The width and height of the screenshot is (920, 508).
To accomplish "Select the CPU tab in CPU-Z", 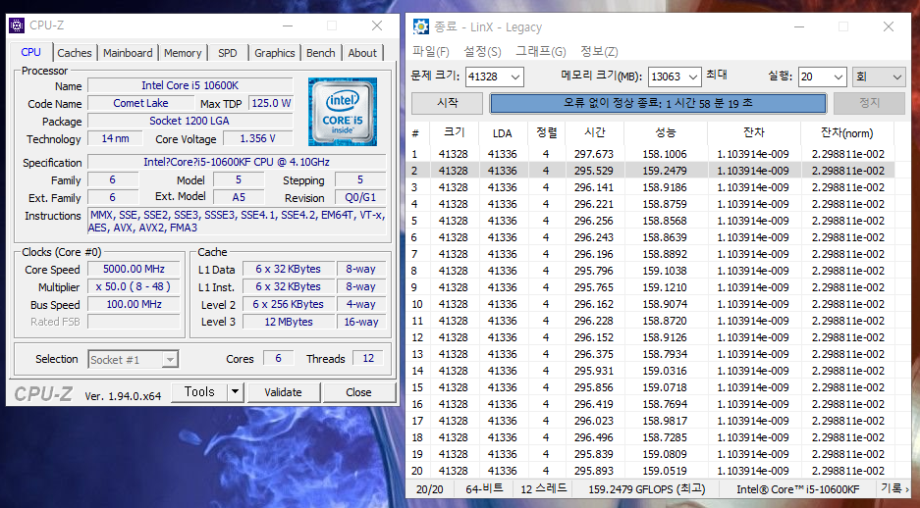I will pos(31,52).
